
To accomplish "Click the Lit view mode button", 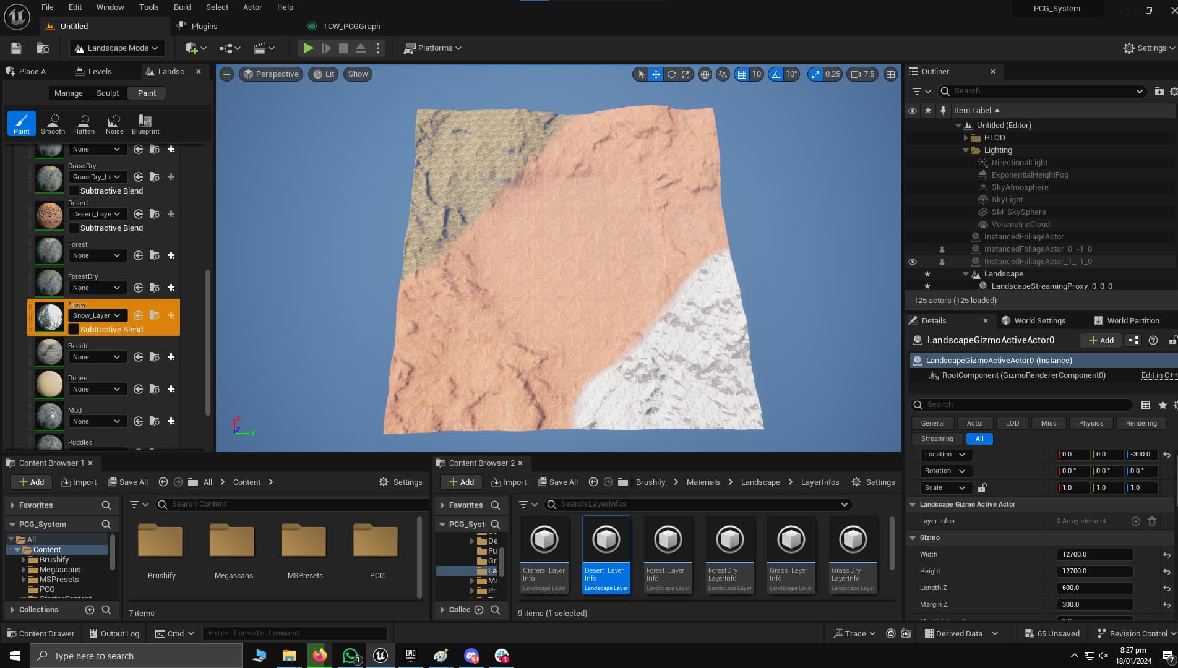I will click(324, 74).
